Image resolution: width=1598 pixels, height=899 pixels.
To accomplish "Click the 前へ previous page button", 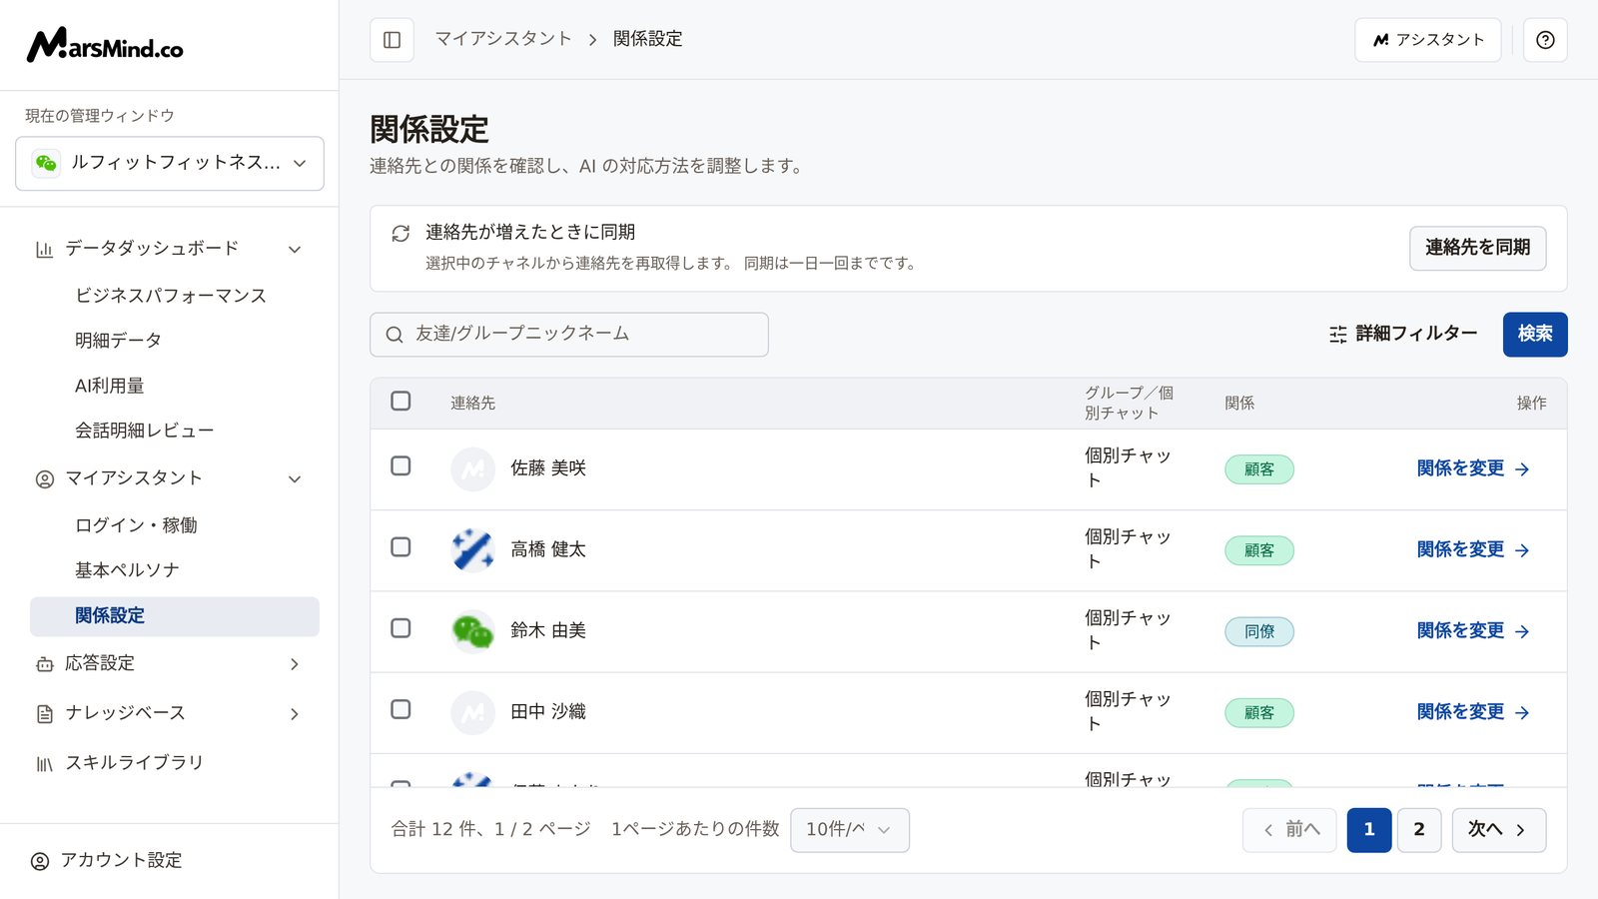I will (x=1289, y=830).
